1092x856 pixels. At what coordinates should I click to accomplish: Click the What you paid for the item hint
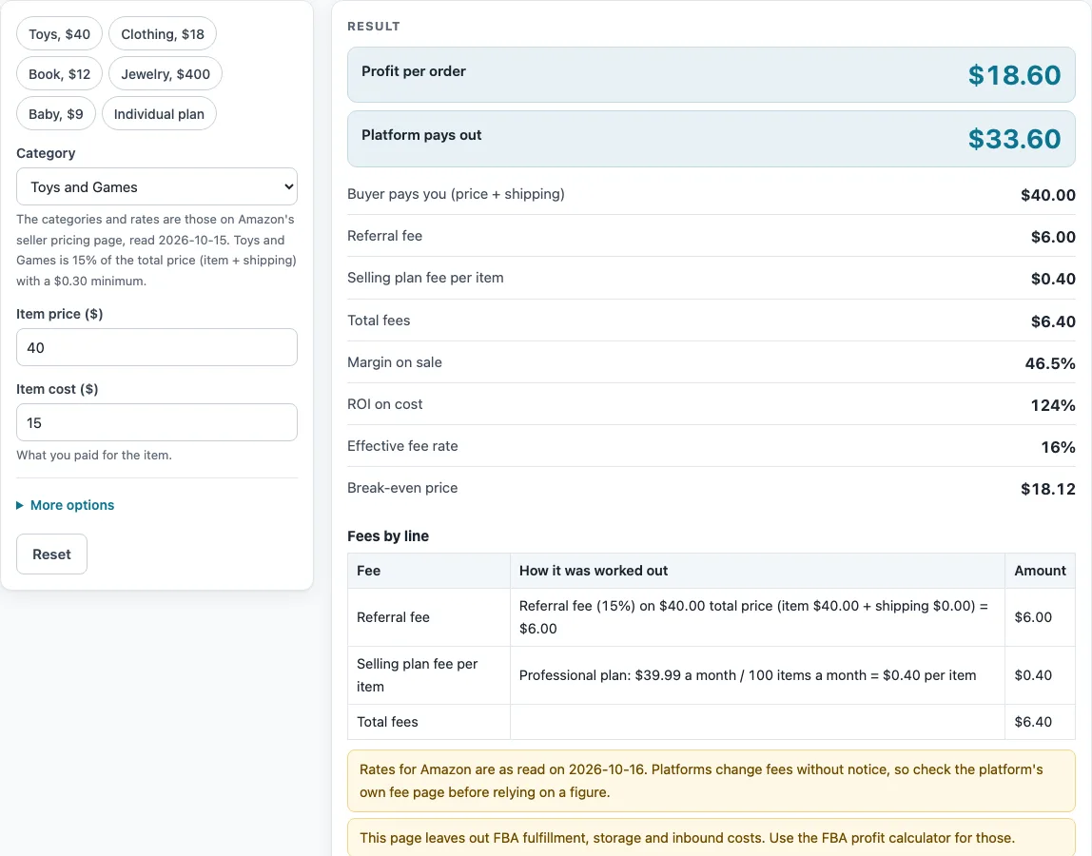94,455
